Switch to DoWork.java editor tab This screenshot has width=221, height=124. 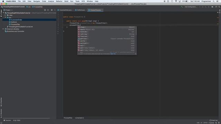80,10
